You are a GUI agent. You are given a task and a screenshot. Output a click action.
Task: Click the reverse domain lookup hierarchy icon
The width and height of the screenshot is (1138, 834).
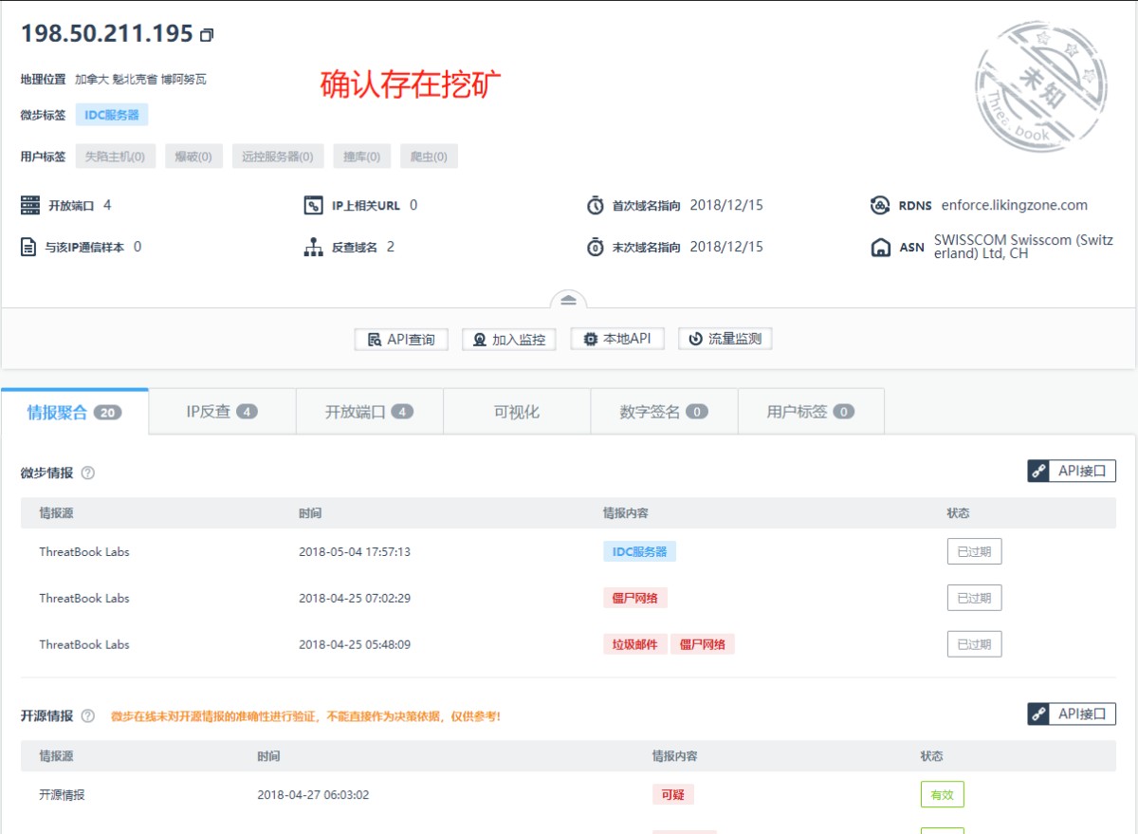(313, 248)
